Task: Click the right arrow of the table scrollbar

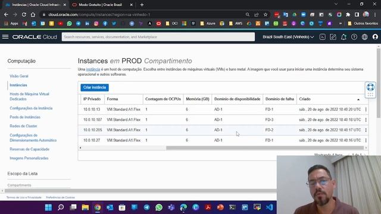Action: pos(366,148)
